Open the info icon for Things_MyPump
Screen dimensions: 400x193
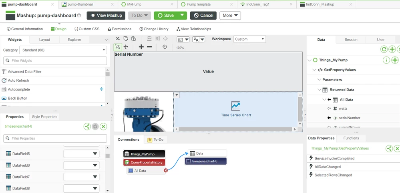pyautogui.click(x=386, y=60)
